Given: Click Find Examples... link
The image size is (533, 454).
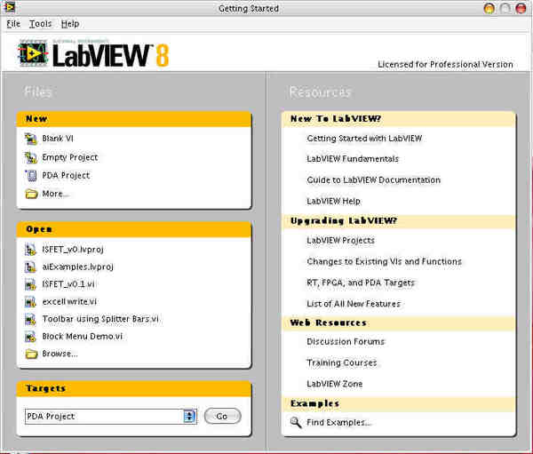Looking at the screenshot, I should (x=338, y=423).
